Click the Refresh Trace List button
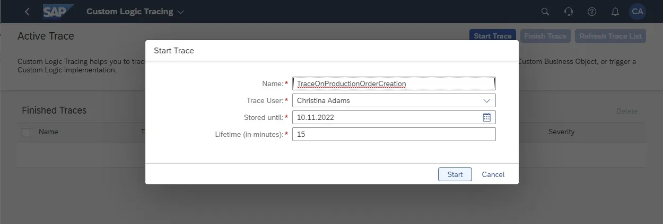Image resolution: width=663 pixels, height=224 pixels. click(x=610, y=36)
